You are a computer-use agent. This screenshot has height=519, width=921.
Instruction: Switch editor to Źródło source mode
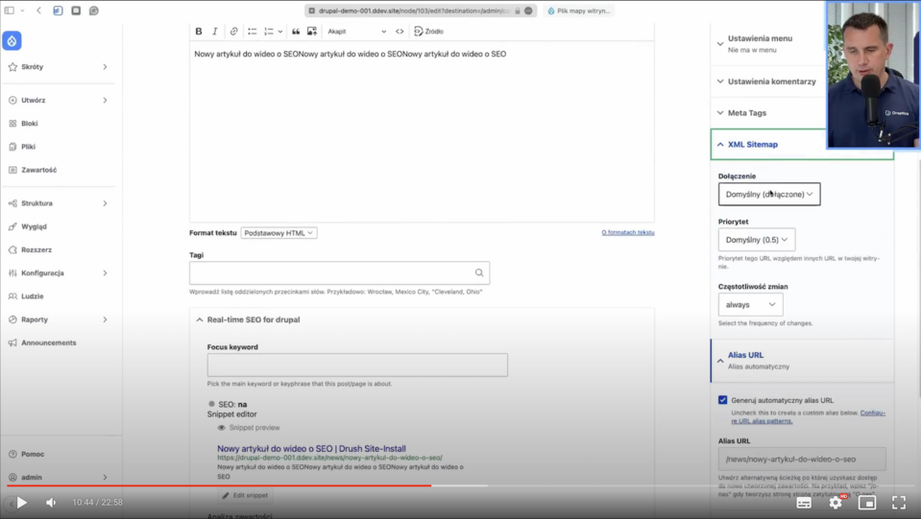[428, 31]
